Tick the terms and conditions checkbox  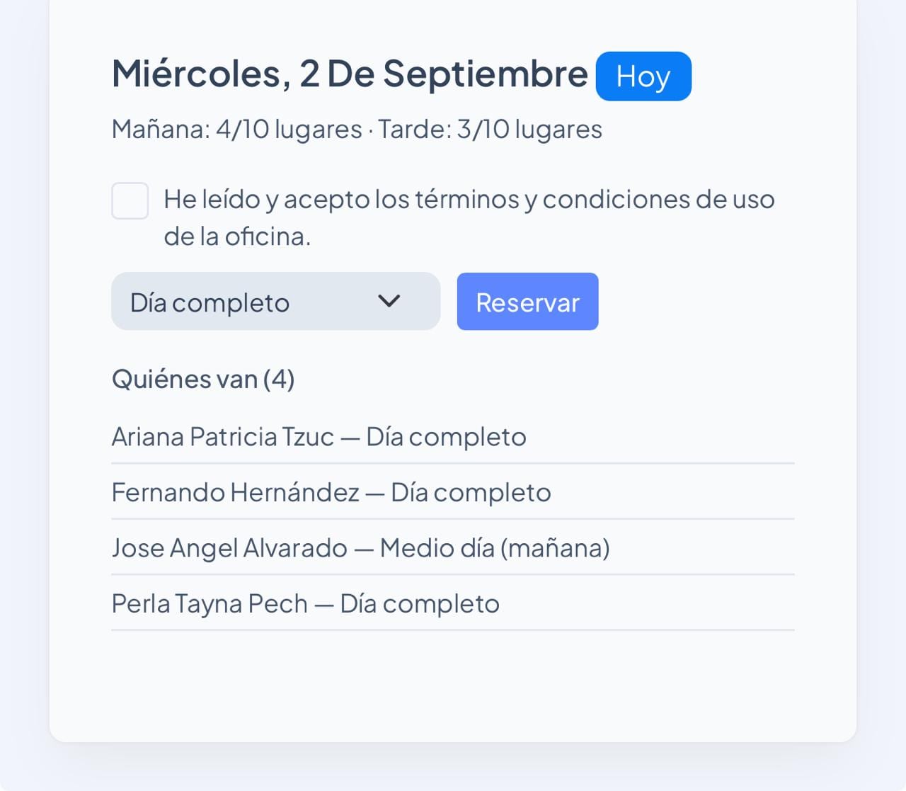[x=130, y=200]
